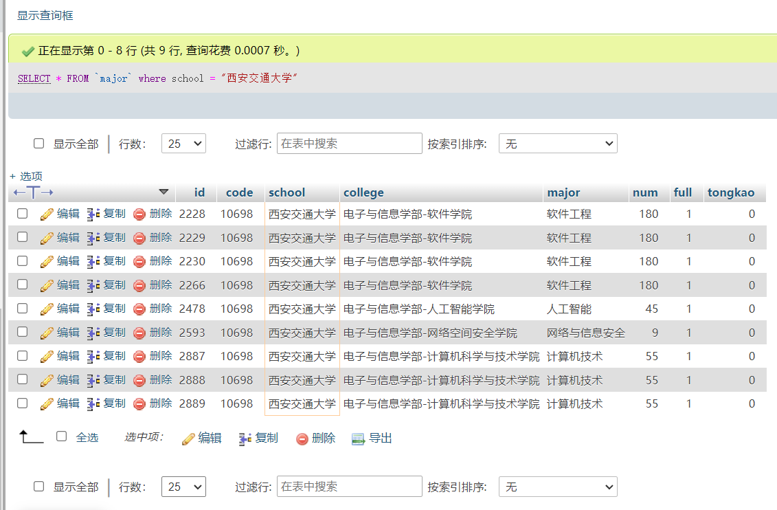Click the full/partial texts toggle arrows icon

[33, 192]
